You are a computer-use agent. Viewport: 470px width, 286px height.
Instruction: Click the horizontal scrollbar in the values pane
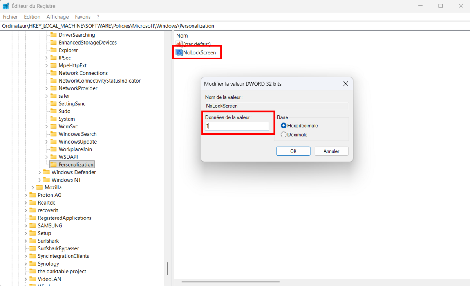pos(230,282)
